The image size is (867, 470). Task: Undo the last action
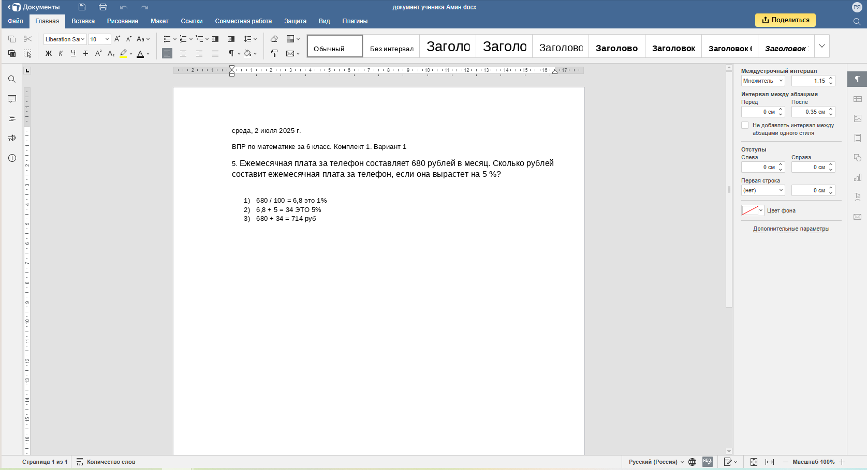pyautogui.click(x=124, y=7)
